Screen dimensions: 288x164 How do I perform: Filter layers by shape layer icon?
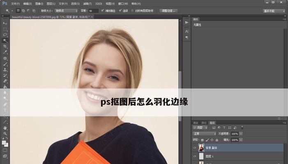[x=230, y=128]
